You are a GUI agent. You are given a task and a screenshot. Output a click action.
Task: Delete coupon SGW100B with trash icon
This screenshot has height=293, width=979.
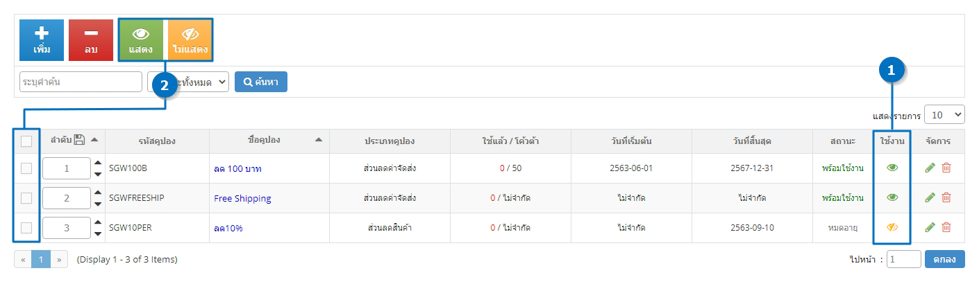point(946,168)
